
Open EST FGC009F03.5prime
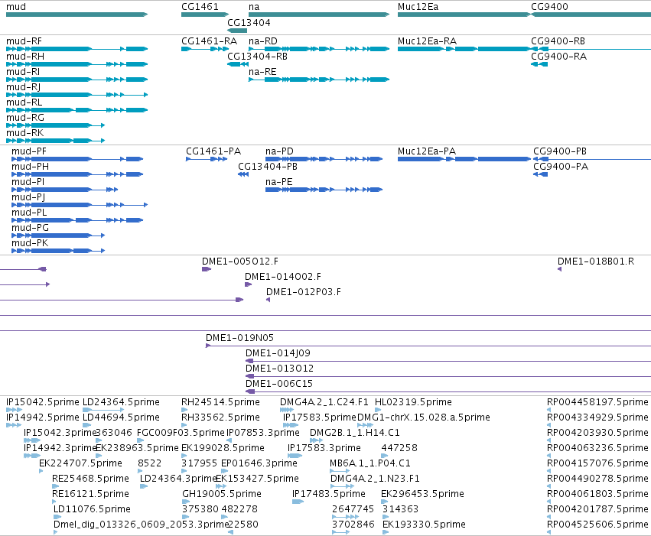tap(140, 440)
